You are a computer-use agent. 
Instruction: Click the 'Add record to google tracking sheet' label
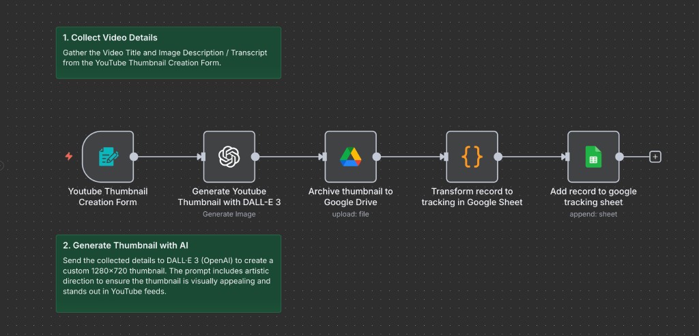(x=593, y=197)
